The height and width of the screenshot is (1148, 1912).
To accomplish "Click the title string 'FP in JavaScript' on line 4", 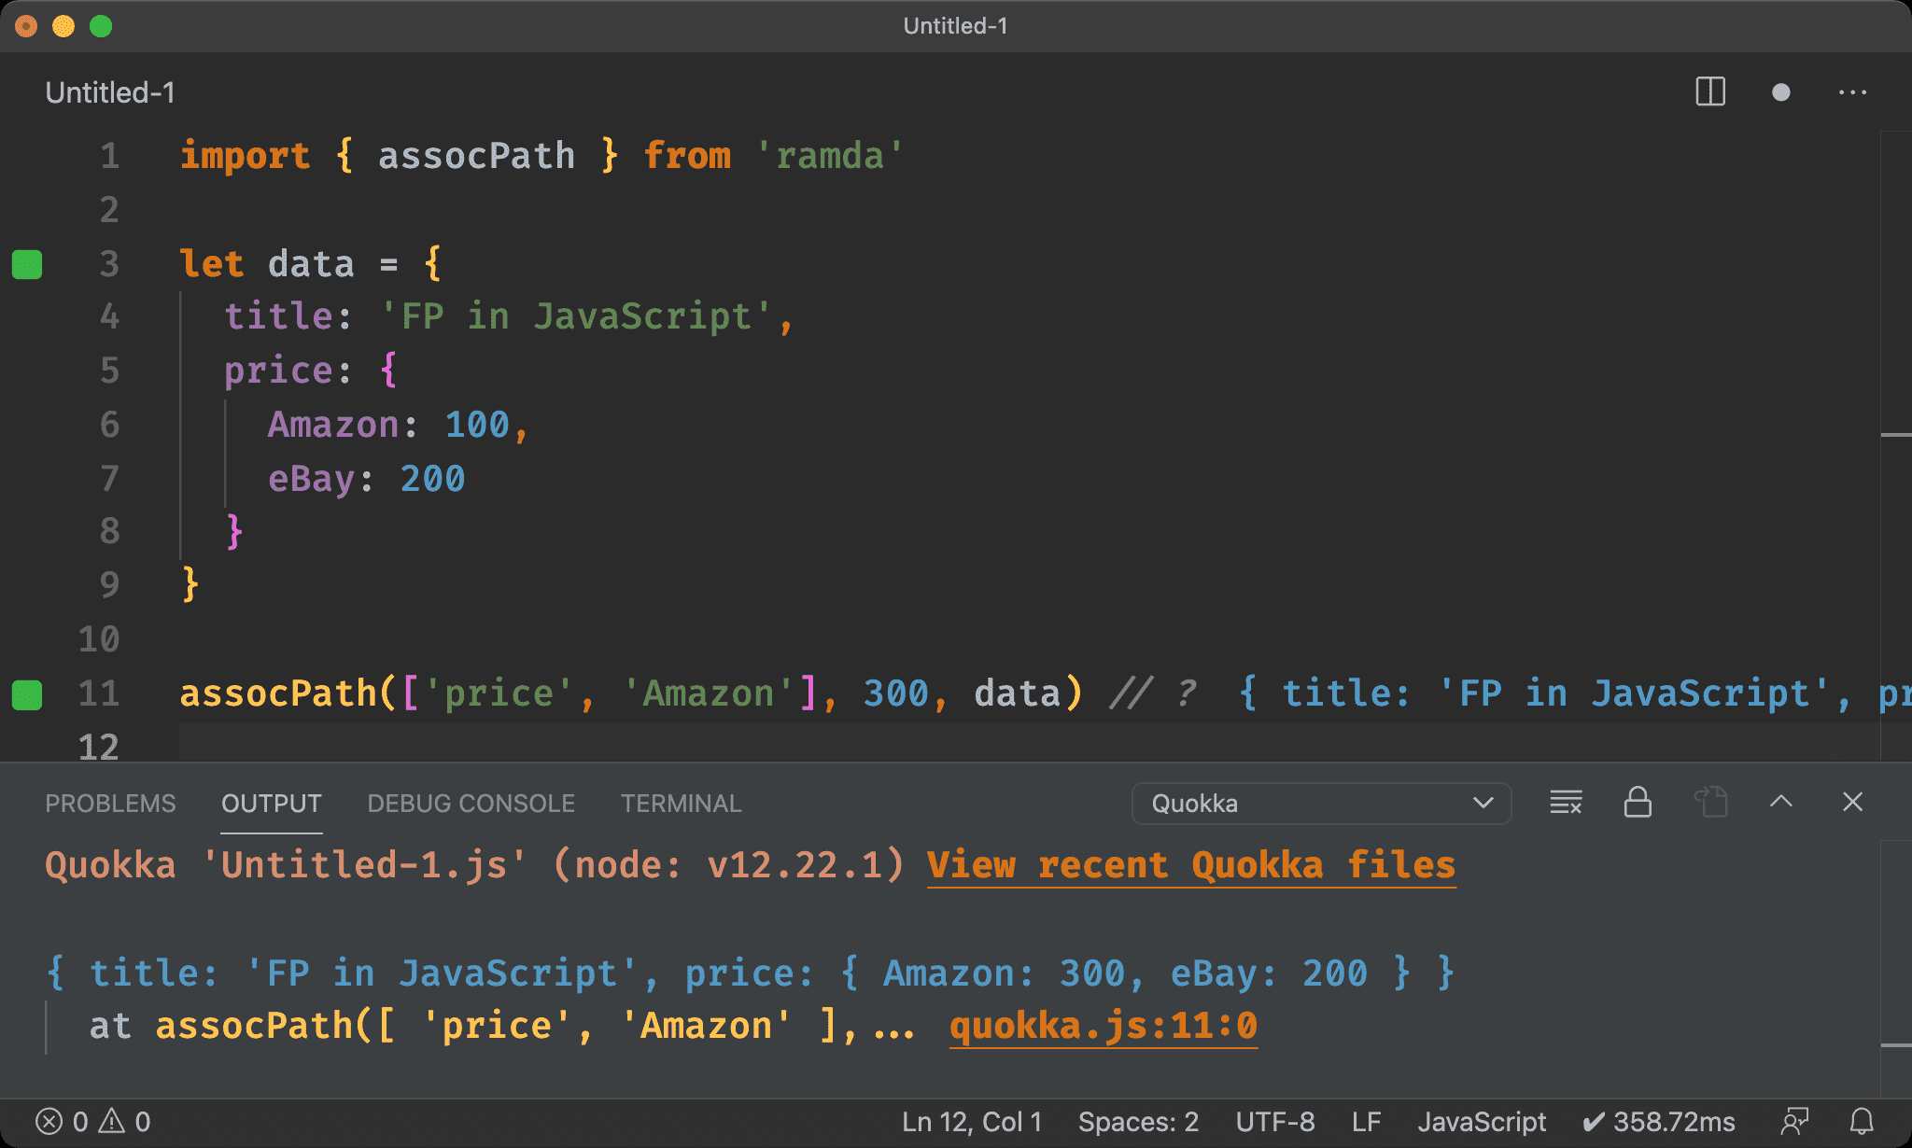I will (x=576, y=316).
